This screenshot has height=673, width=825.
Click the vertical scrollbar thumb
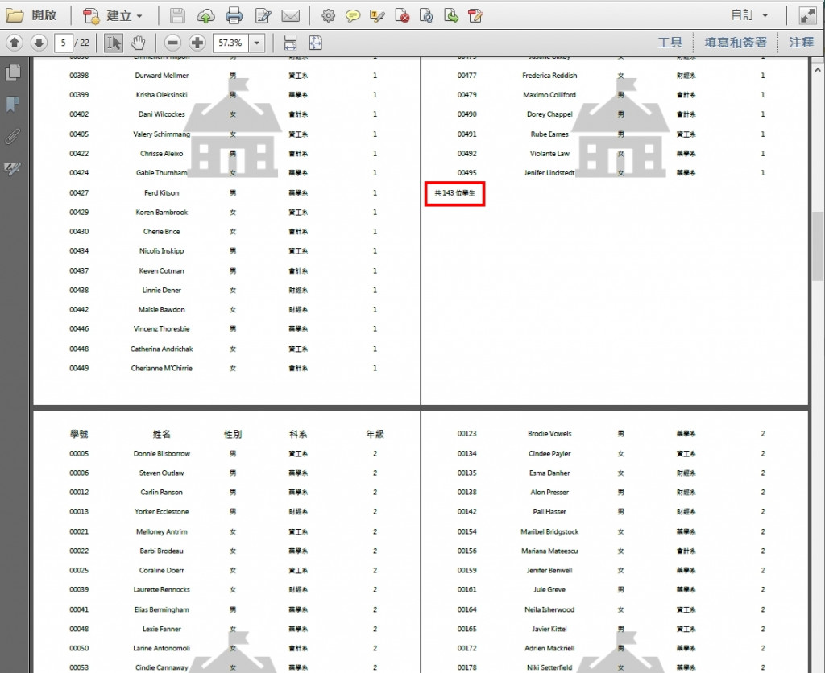[819, 246]
